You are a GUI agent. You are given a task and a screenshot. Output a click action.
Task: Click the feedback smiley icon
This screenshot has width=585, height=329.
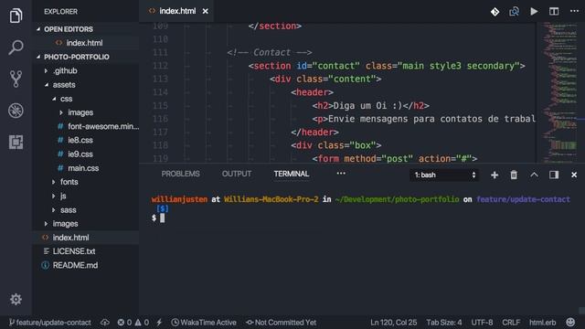570,323
